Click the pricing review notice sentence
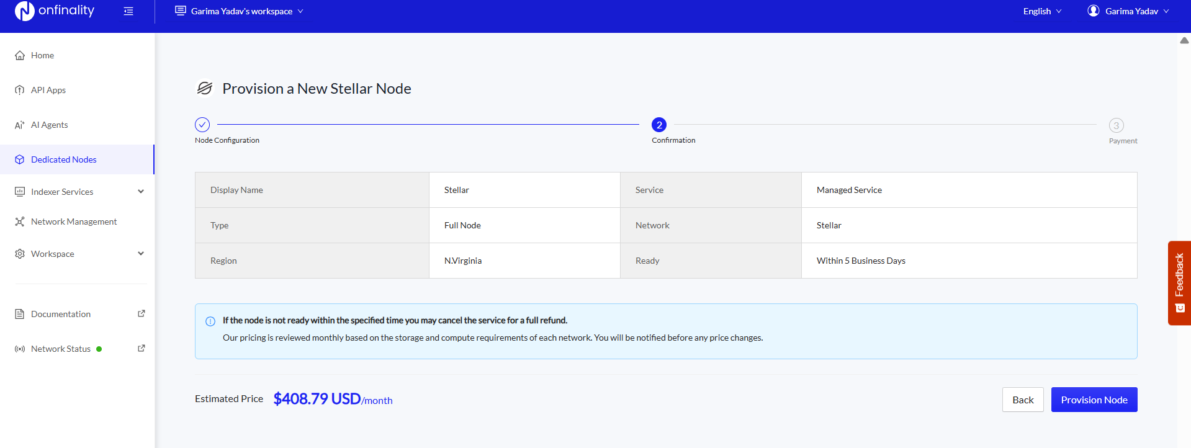Viewport: 1191px width, 448px height. [x=493, y=338]
